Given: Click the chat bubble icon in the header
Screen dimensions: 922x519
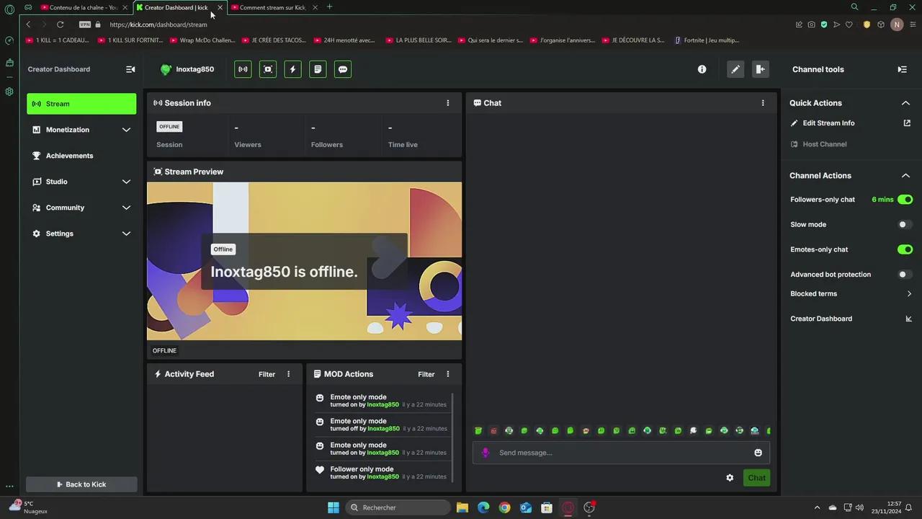Looking at the screenshot, I should [x=342, y=68].
